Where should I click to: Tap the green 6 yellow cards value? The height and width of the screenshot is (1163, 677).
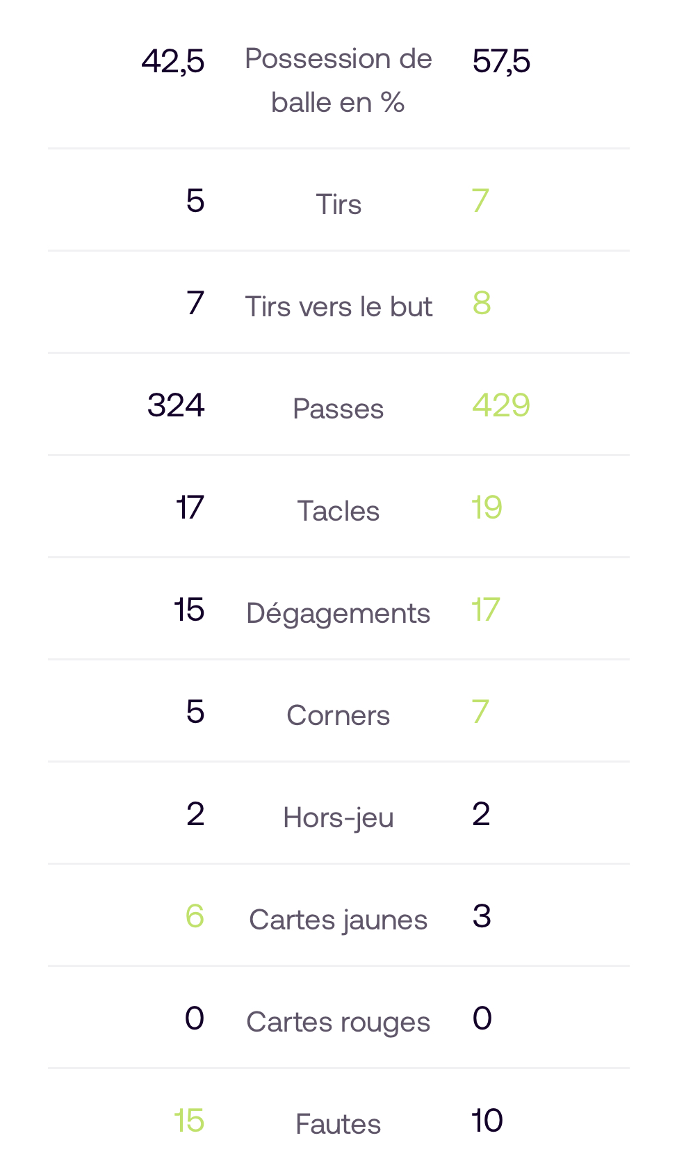(195, 916)
